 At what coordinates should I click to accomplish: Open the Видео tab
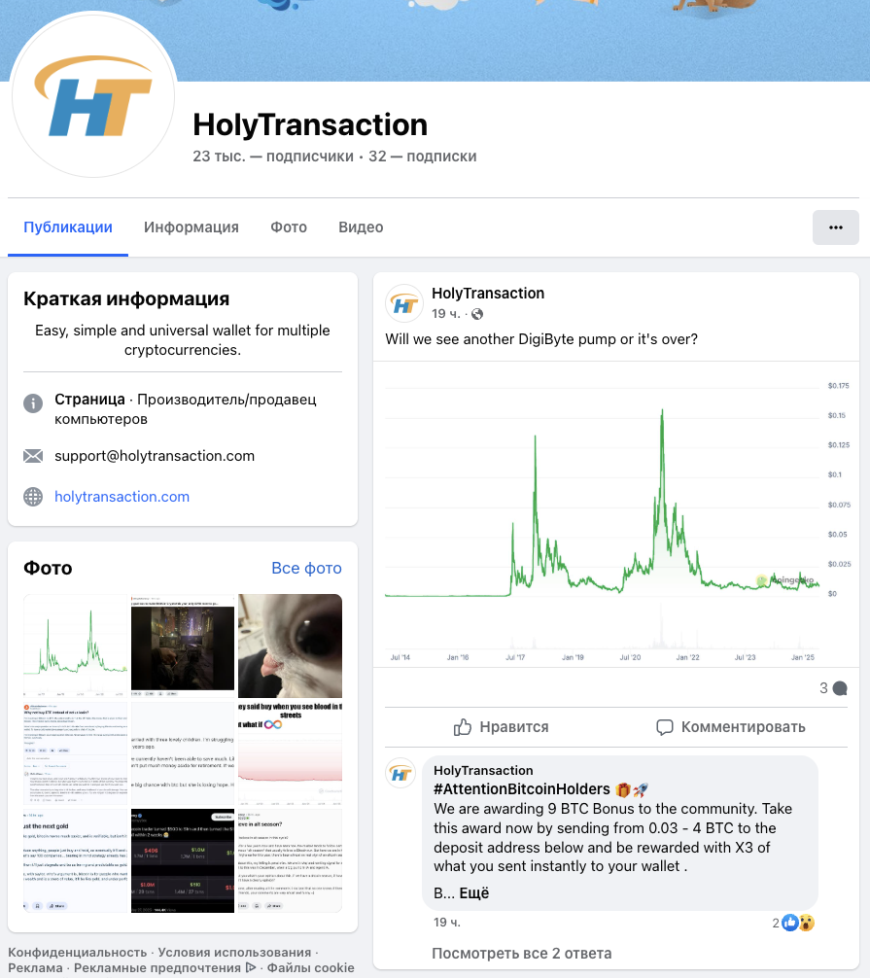(361, 227)
